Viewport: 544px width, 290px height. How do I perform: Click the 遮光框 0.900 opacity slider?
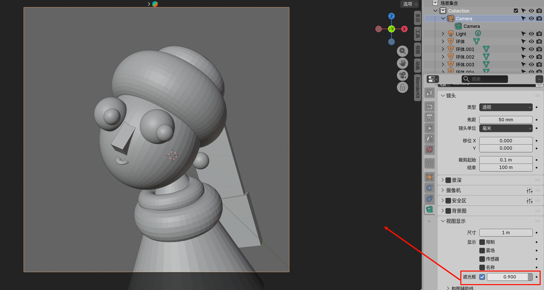pos(509,277)
